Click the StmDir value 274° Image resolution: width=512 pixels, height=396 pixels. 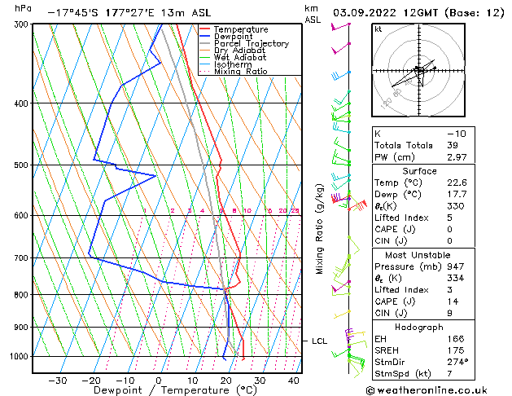click(x=457, y=363)
